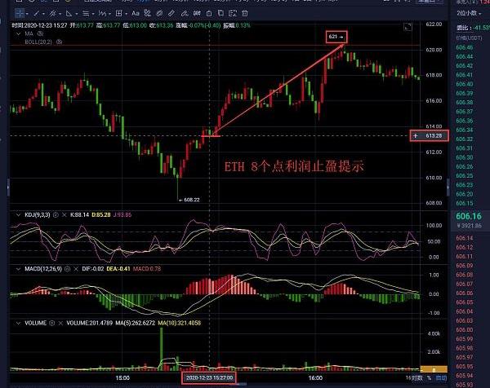Collapse the KDJ indicator panel
This screenshot has height=388, width=490.
pos(16,214)
